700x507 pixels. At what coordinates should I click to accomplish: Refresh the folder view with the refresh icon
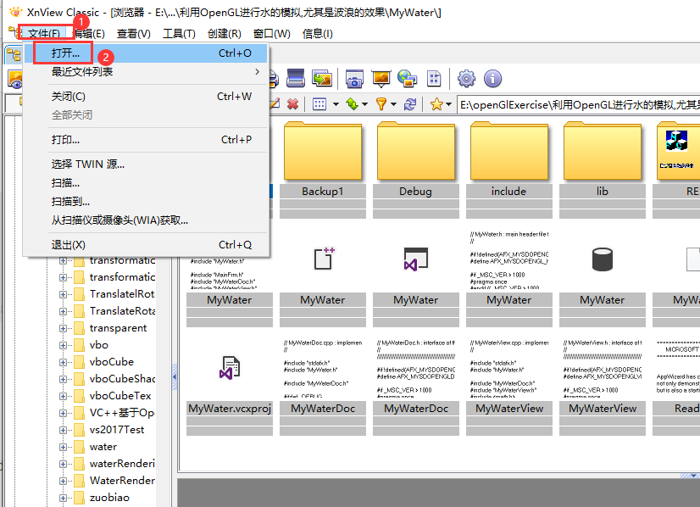tap(410, 102)
